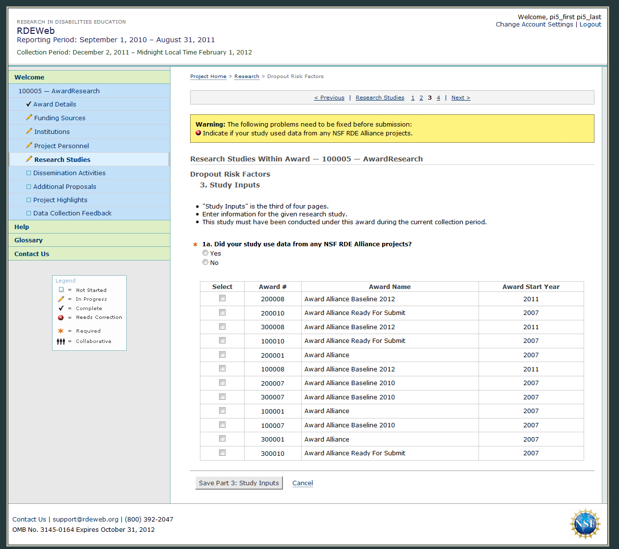The image size is (619, 549).
Task: Open the Help section in sidebar
Action: (22, 227)
